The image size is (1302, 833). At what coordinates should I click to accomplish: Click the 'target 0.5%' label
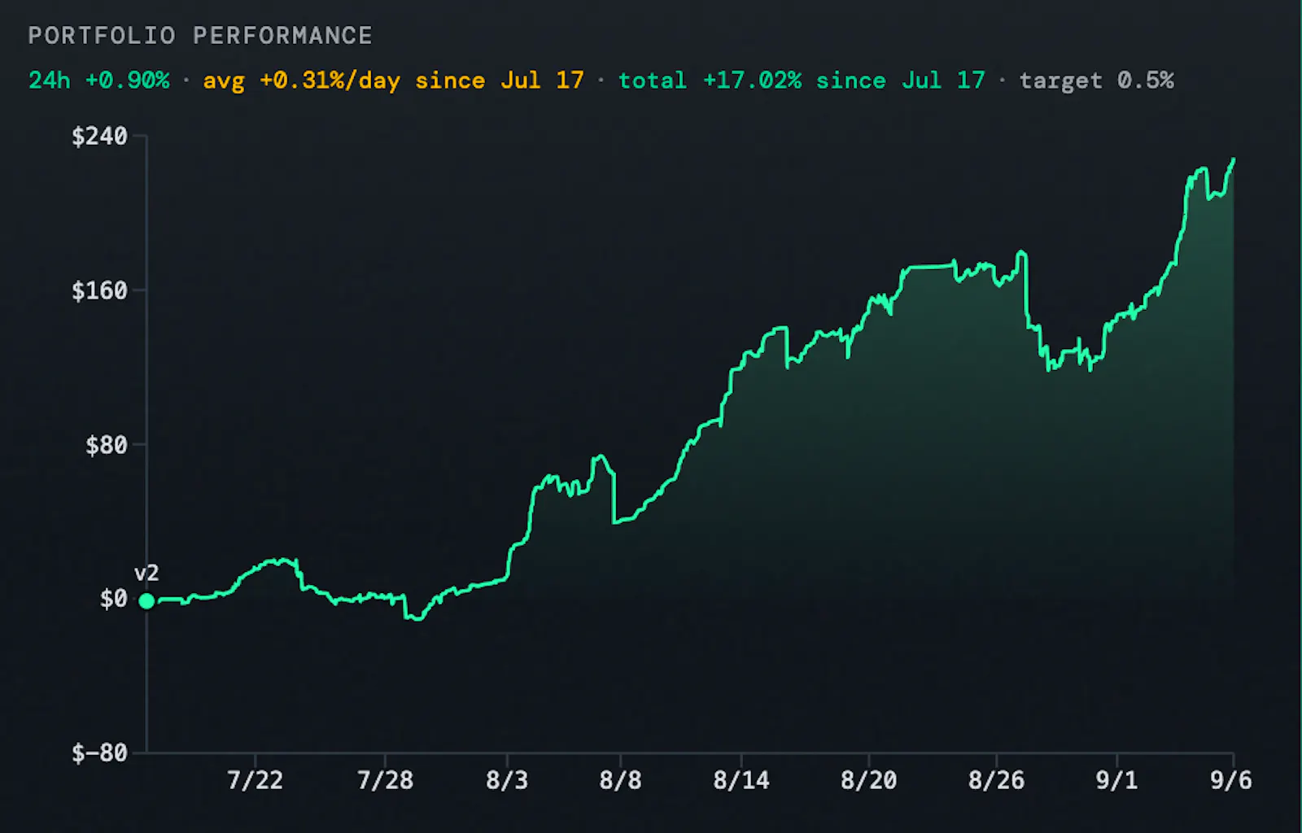tap(1096, 81)
